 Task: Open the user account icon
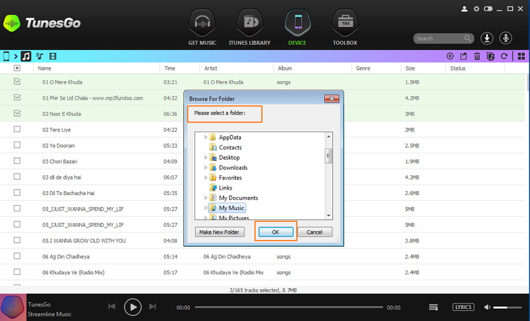(465, 9)
